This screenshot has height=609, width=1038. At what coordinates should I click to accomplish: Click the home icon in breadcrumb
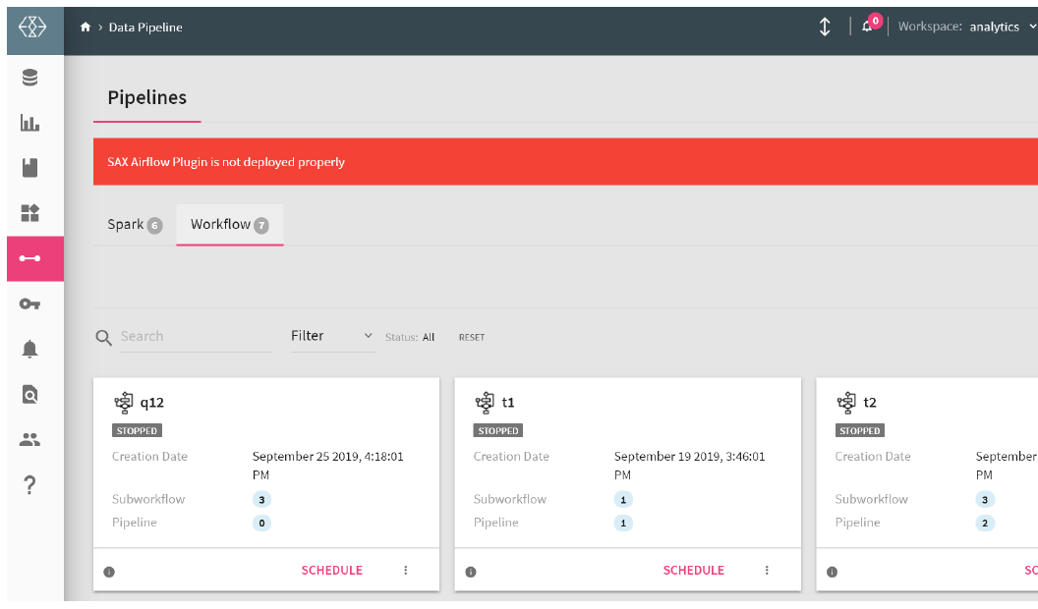pos(86,28)
